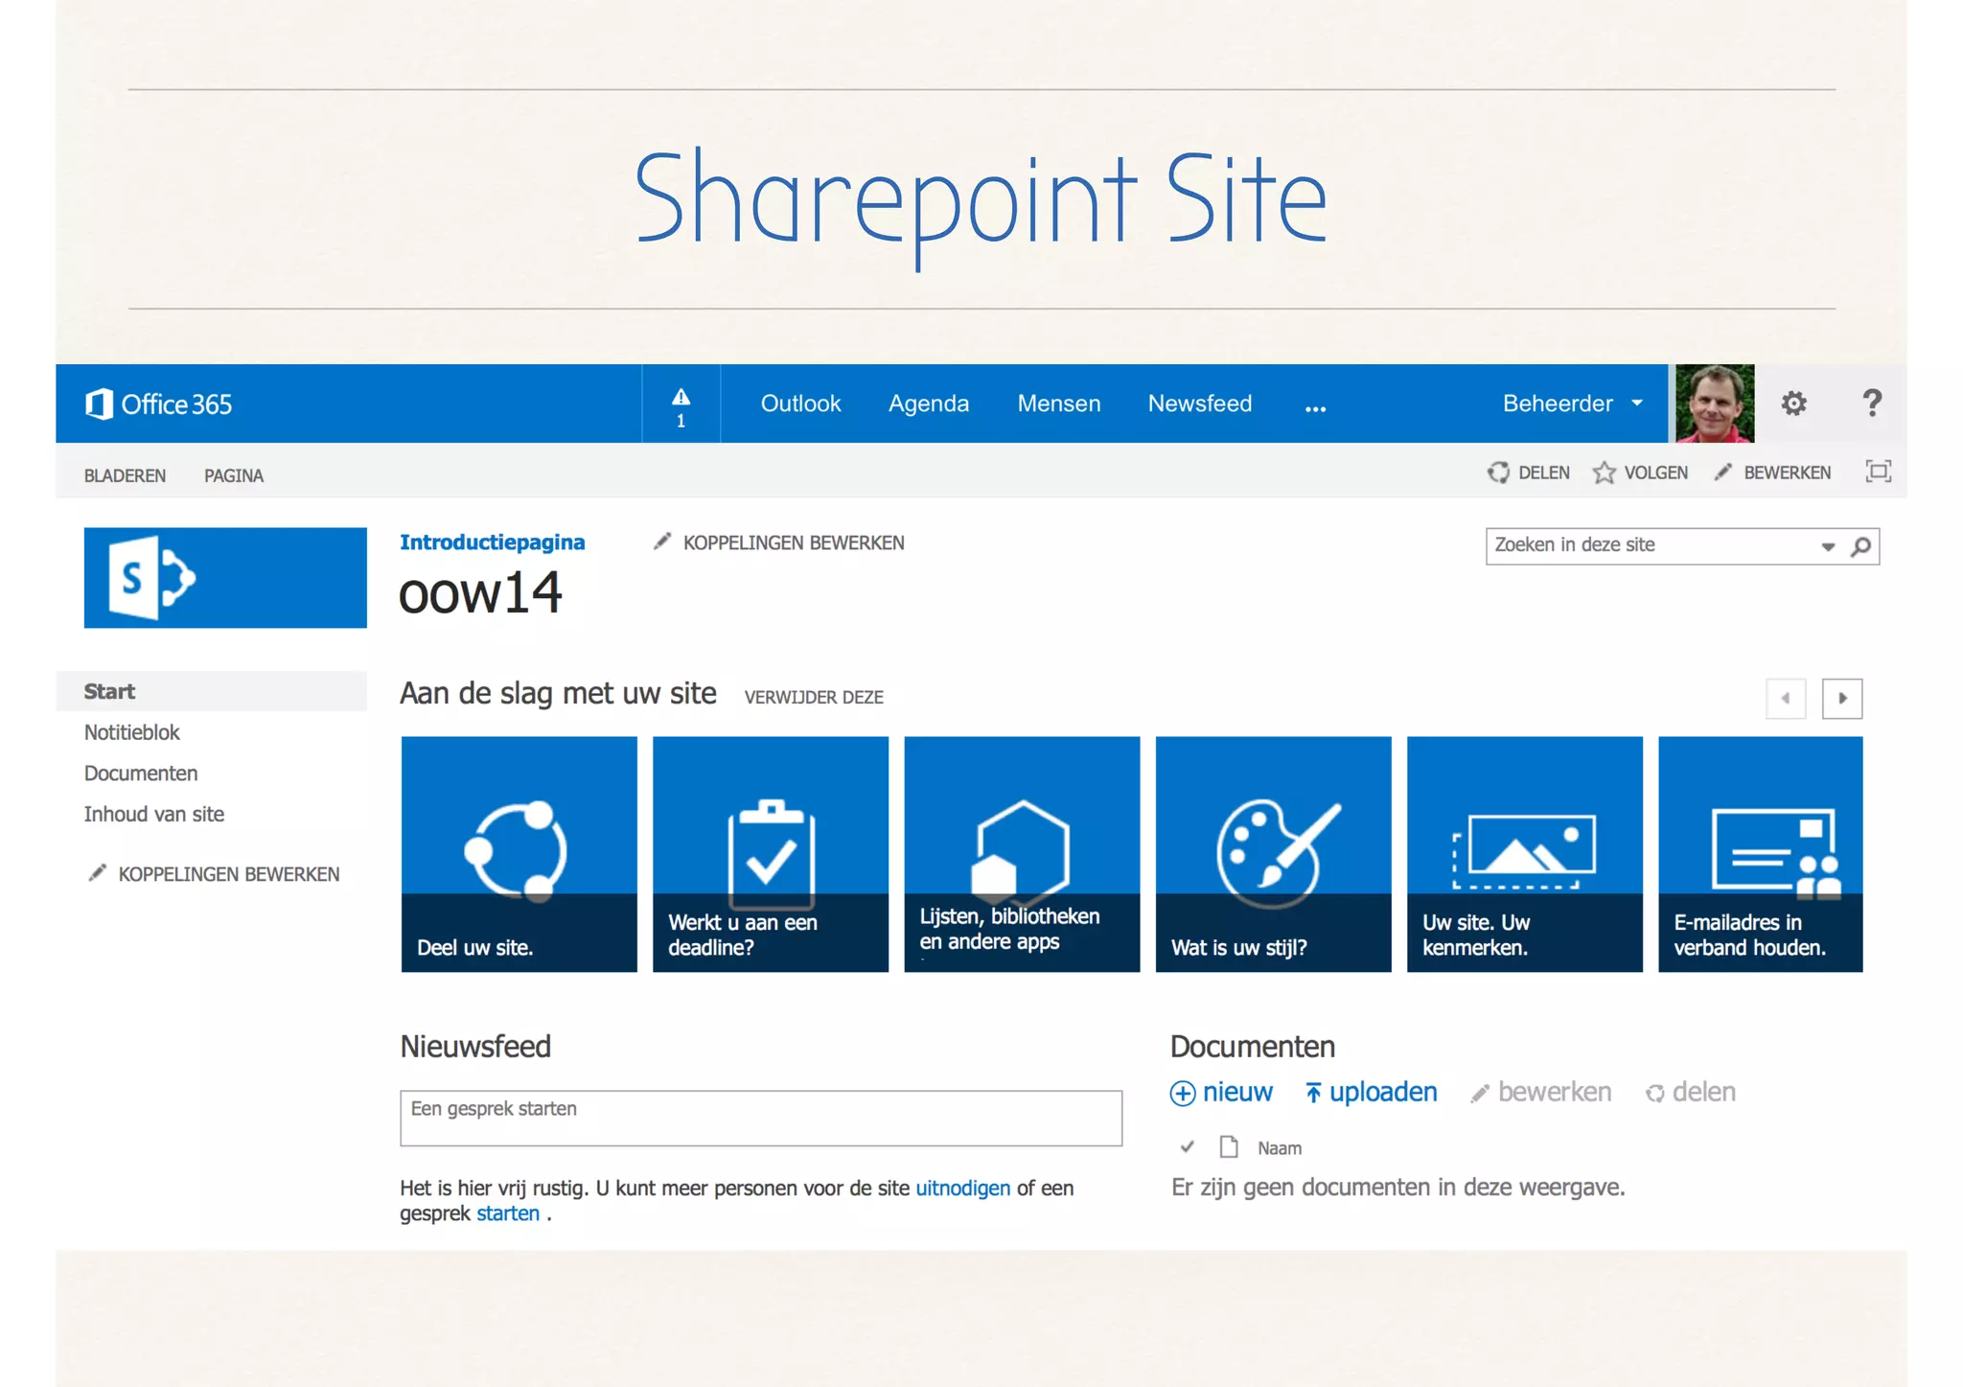Image resolution: width=1963 pixels, height=1387 pixels.
Task: Click the Nieuwsfeed heading
Action: tap(475, 1046)
